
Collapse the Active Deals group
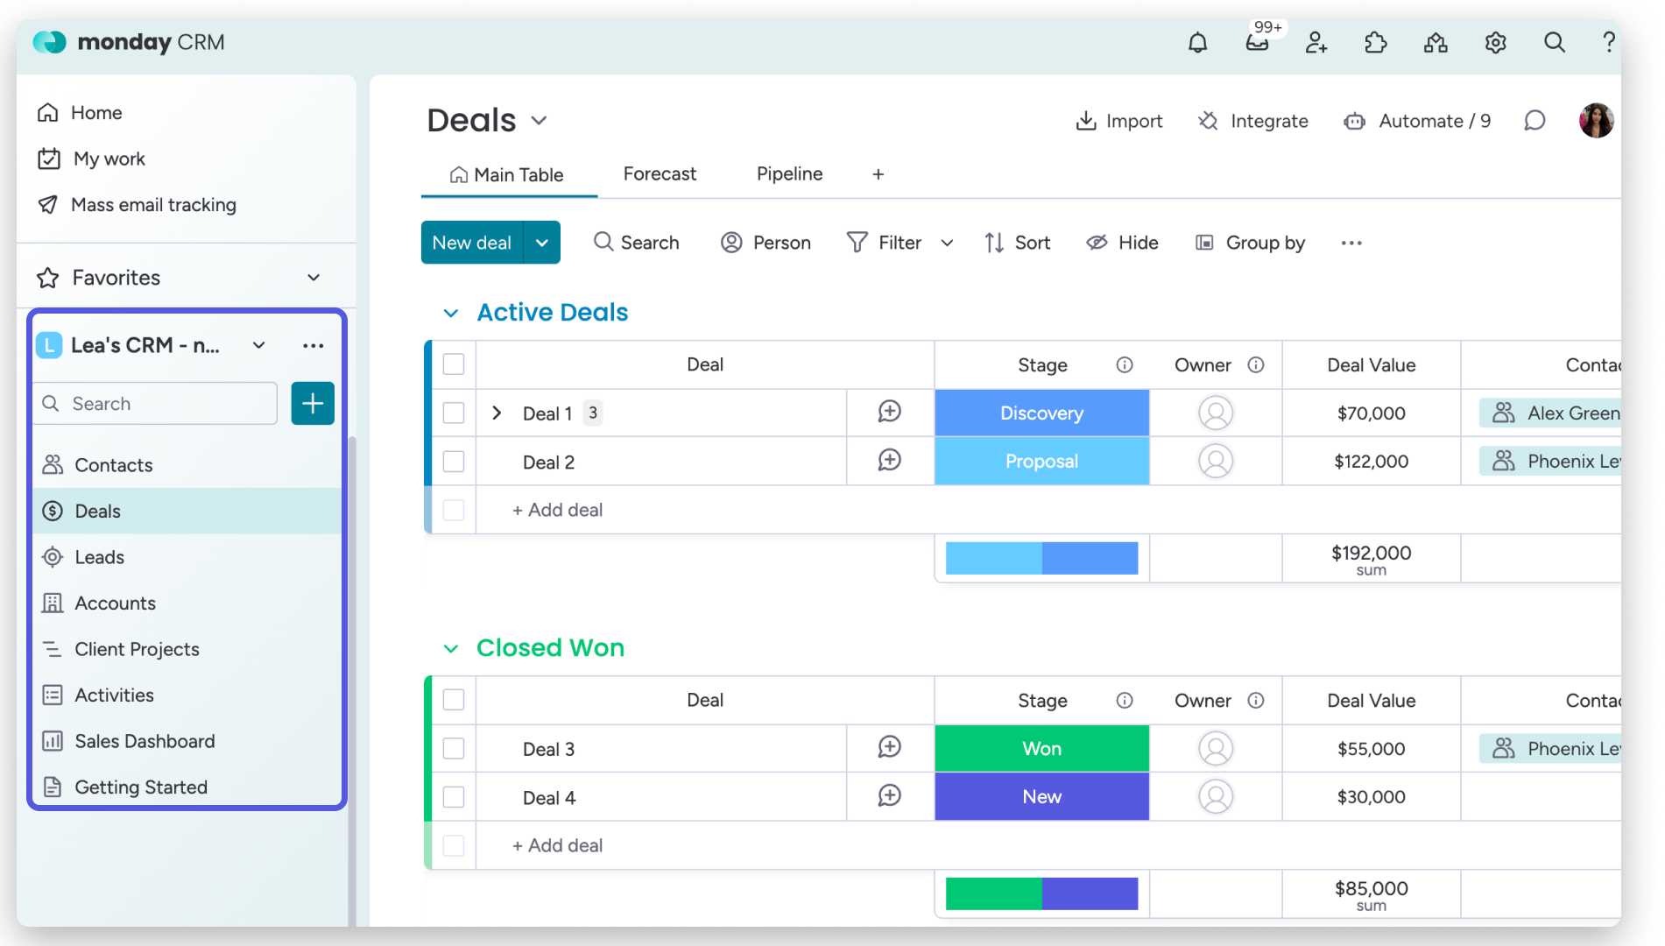point(452,312)
